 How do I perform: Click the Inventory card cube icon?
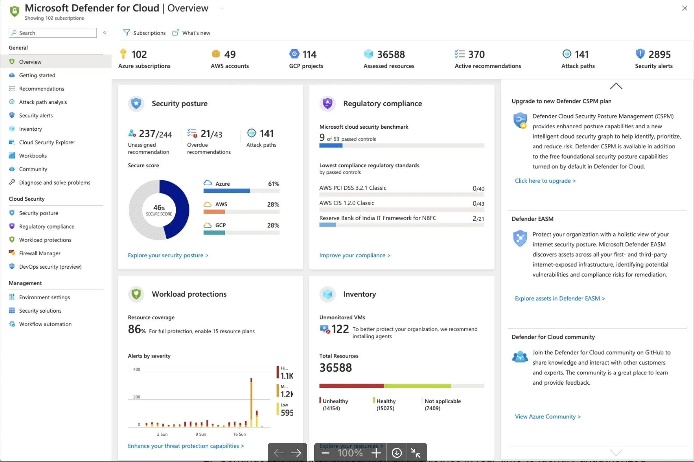click(x=328, y=294)
